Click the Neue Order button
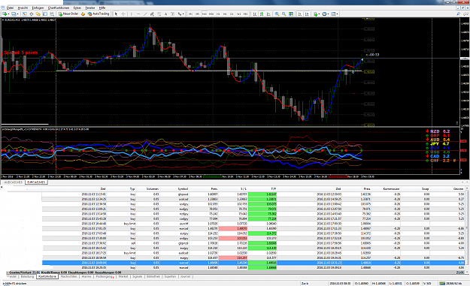Viewport: 470px width, 286px height. pos(68,14)
